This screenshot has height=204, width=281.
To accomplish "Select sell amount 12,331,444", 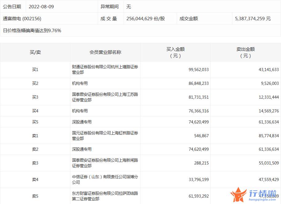I will [269, 97].
